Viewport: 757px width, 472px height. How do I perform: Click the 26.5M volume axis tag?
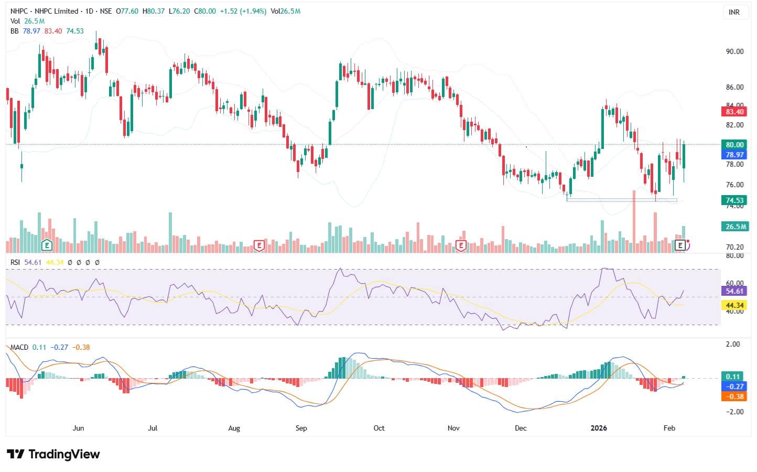pos(734,227)
